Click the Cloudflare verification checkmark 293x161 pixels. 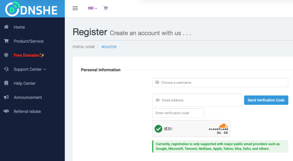(158, 129)
